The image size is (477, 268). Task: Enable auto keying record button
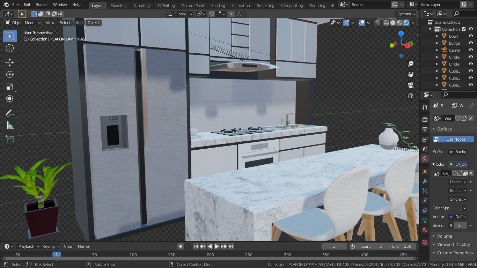[181, 246]
